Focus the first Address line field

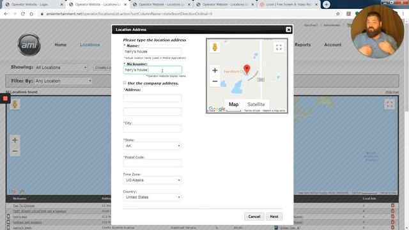(152, 98)
